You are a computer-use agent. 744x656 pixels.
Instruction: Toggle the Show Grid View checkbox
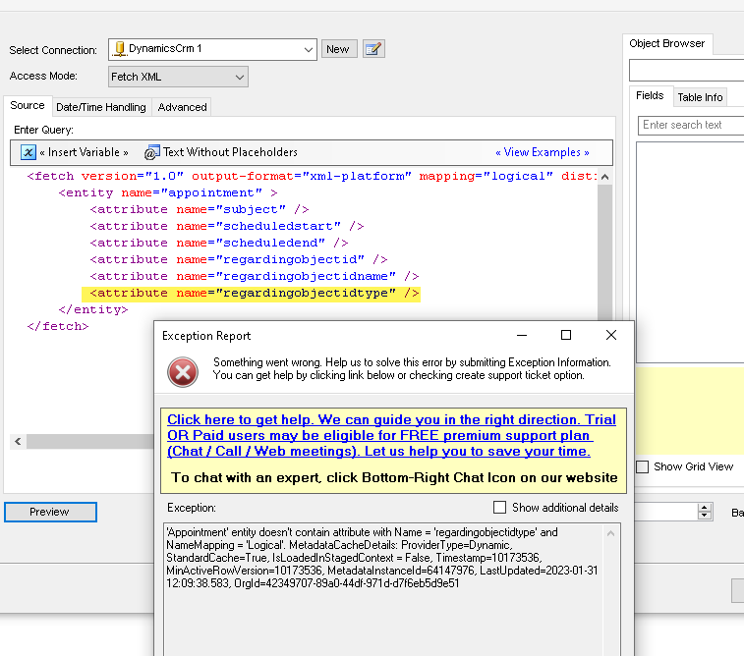click(x=643, y=466)
